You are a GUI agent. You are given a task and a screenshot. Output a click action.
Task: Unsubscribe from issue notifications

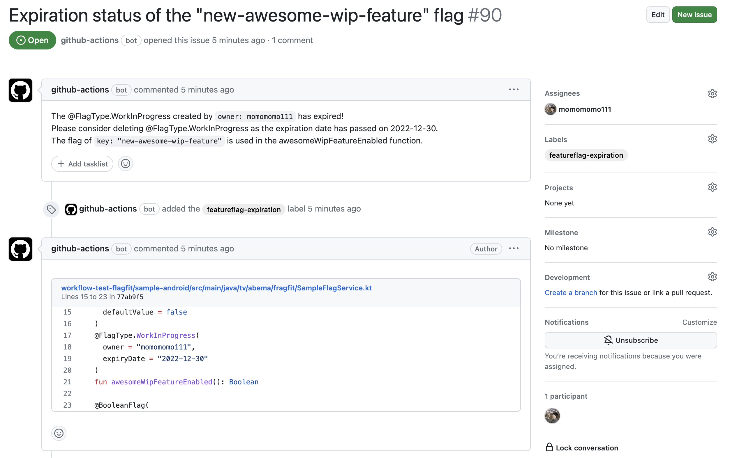click(x=631, y=340)
